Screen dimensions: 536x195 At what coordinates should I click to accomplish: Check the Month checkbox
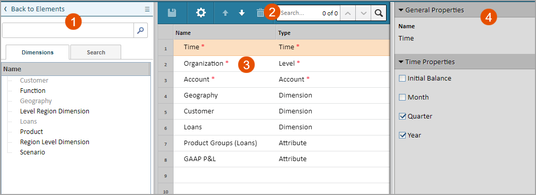tap(403, 98)
